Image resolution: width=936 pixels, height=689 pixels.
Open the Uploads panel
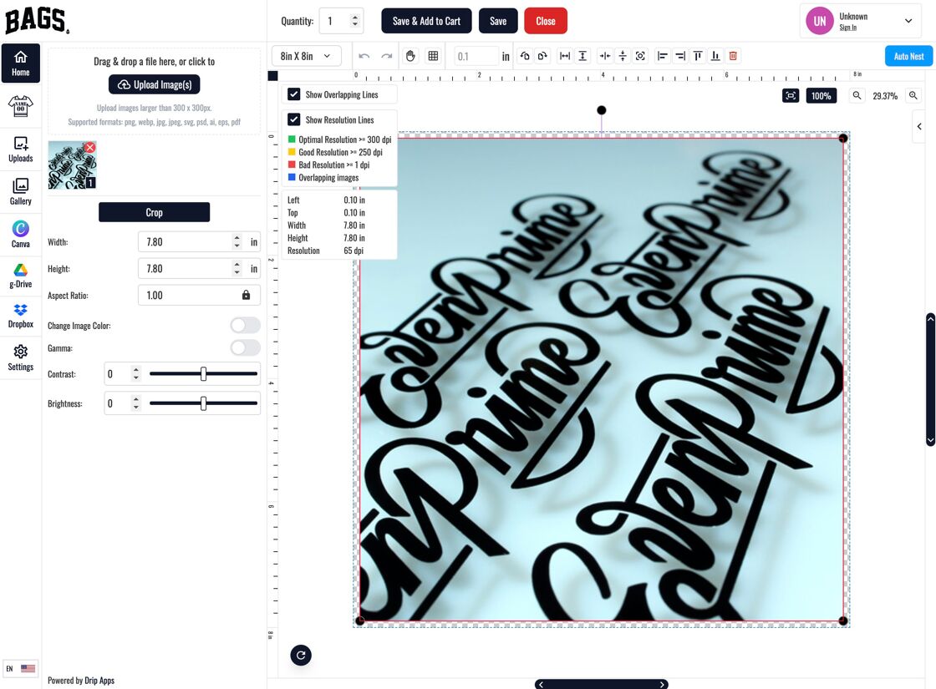[20, 149]
